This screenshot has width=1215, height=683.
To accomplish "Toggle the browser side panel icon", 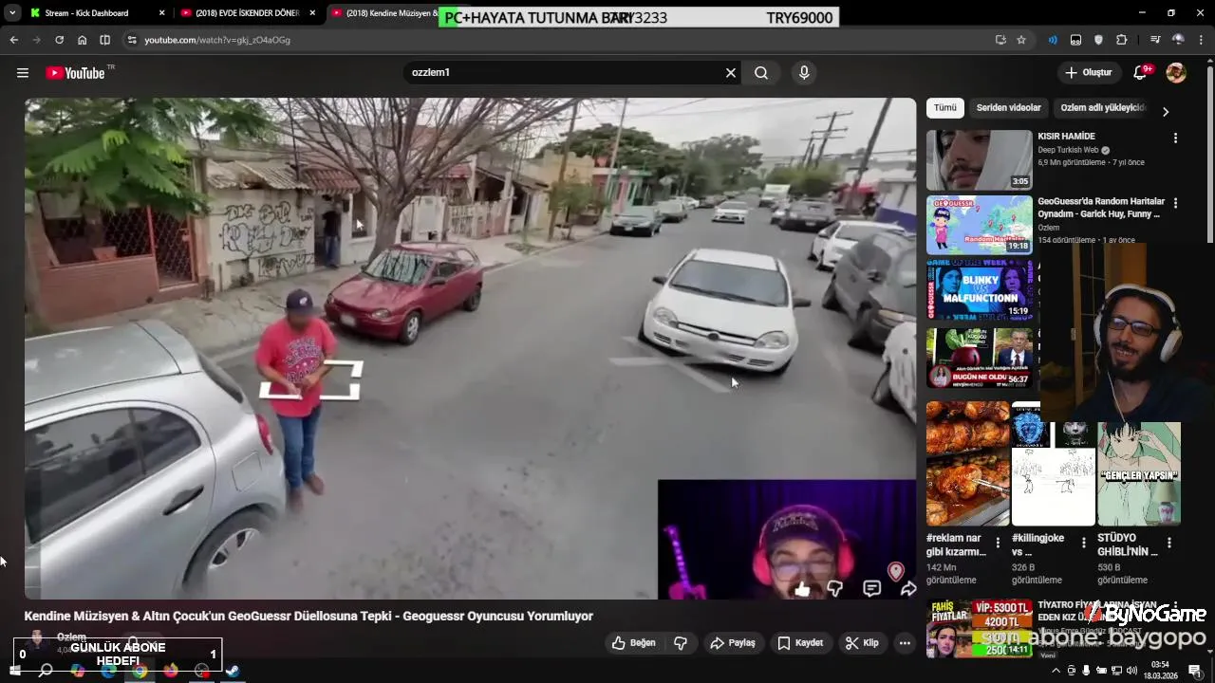I will (104, 40).
